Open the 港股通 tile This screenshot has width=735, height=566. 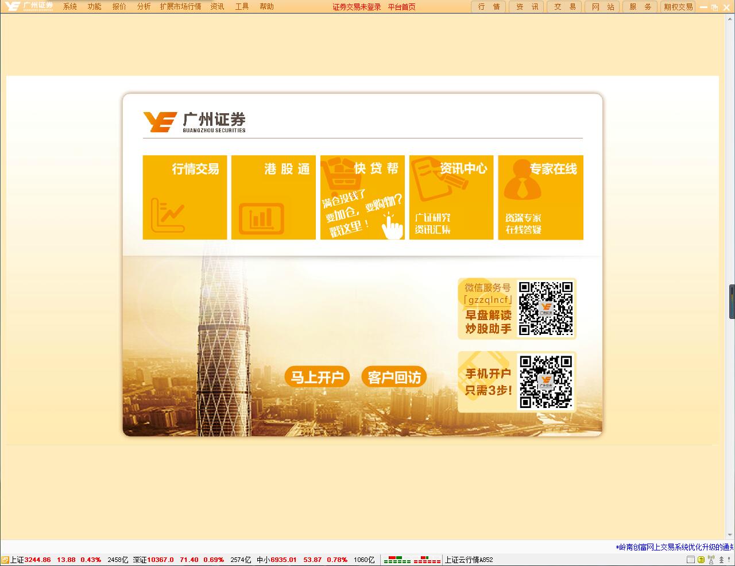click(x=273, y=197)
